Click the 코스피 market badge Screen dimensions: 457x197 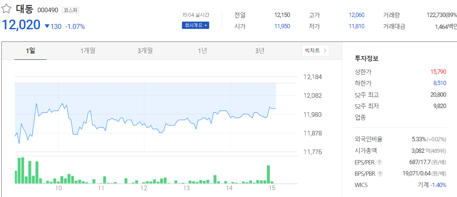pos(70,10)
